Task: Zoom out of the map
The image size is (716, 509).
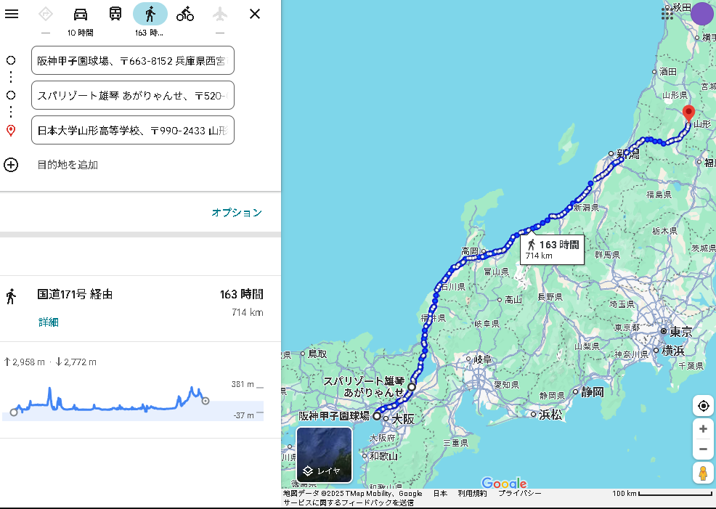Action: tap(703, 449)
